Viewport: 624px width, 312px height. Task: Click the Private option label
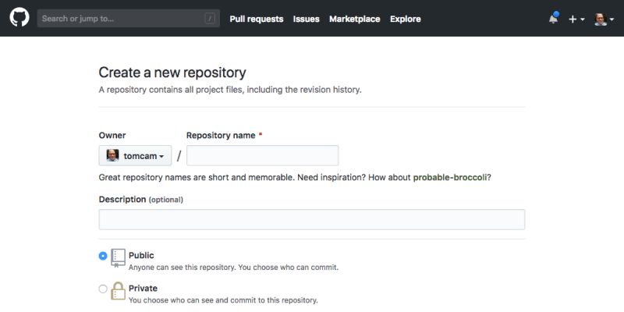click(143, 288)
